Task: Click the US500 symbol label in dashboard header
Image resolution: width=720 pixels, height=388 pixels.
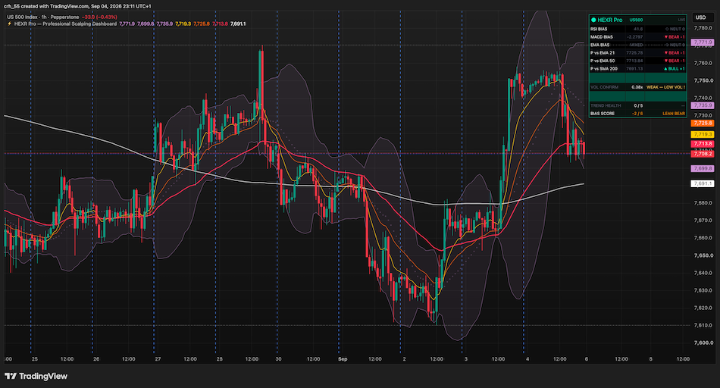Action: (x=636, y=20)
